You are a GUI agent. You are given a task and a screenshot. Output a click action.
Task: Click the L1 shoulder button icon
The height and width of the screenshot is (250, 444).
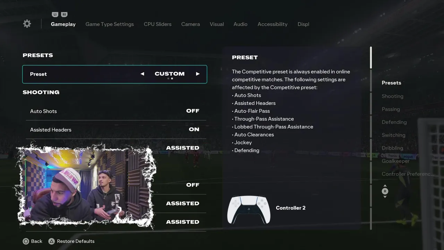pos(55,15)
